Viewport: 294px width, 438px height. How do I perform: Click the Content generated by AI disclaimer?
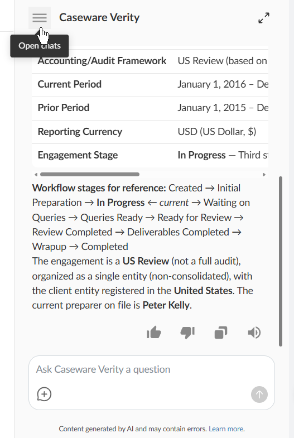coord(133,429)
